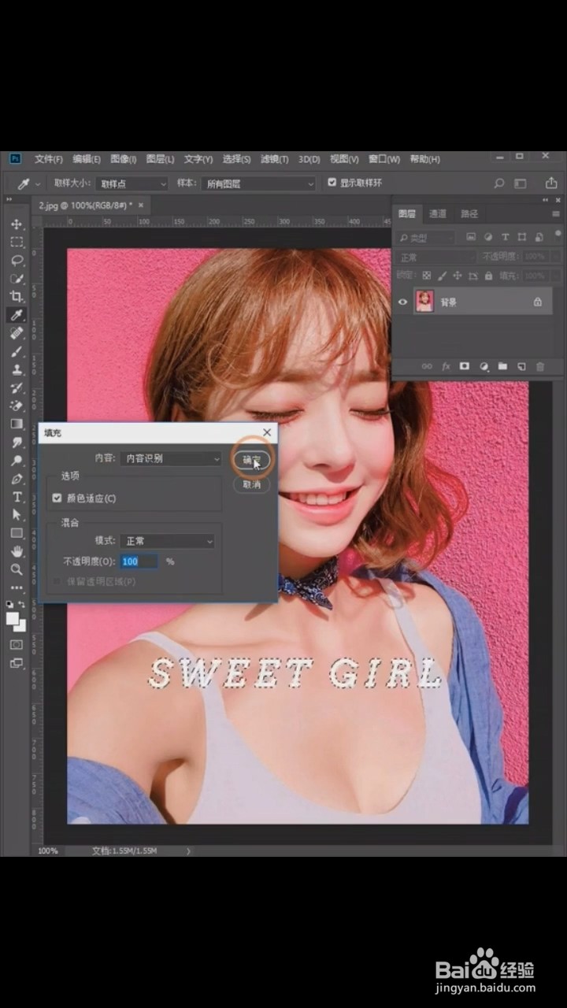Select the Hand tool
Screen dimensions: 567x1008
point(17,550)
